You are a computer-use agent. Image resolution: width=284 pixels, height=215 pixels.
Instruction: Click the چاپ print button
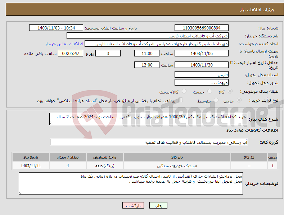coord(158,206)
